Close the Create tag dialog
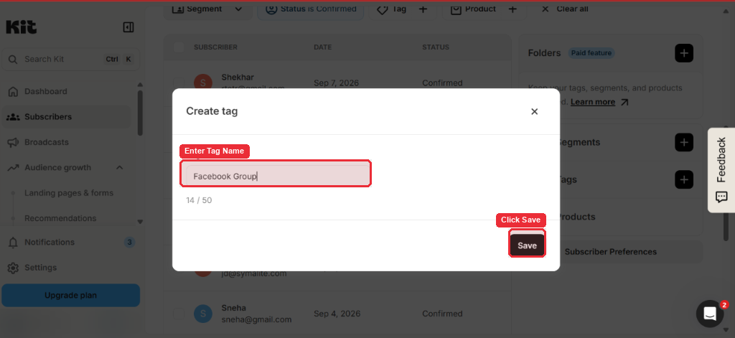The image size is (735, 338). pos(534,111)
